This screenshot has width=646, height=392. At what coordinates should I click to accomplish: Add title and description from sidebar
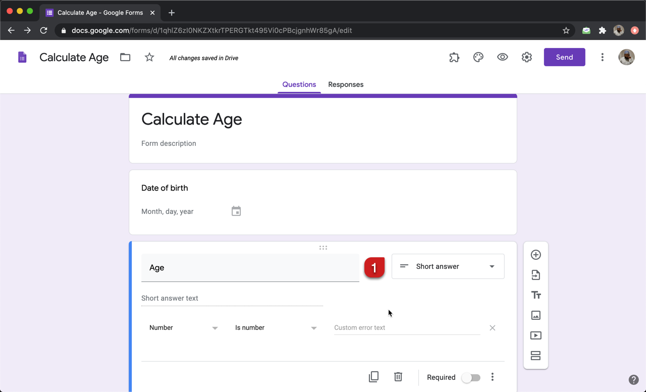coord(535,295)
